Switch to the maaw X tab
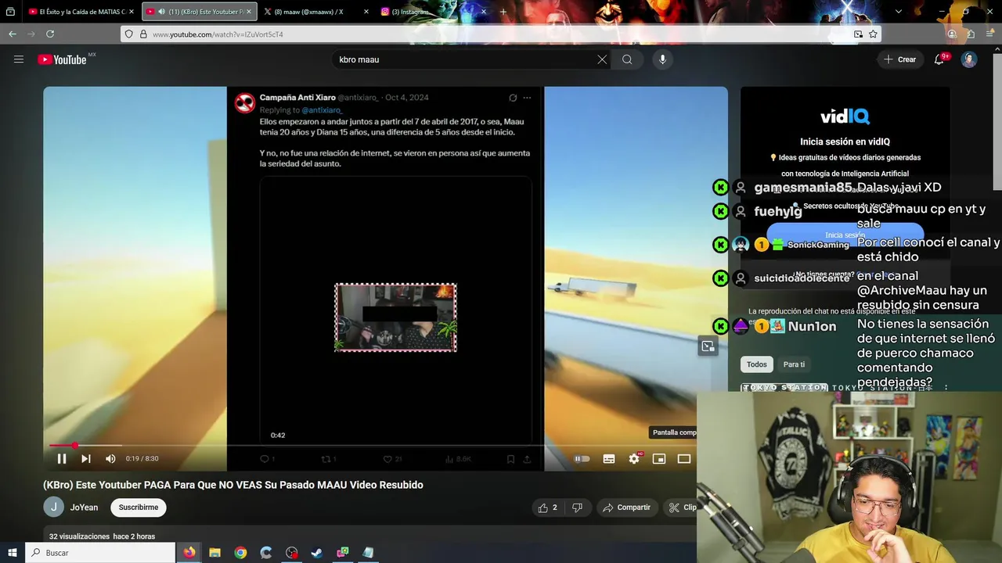The width and height of the screenshot is (1002, 563). [x=316, y=12]
